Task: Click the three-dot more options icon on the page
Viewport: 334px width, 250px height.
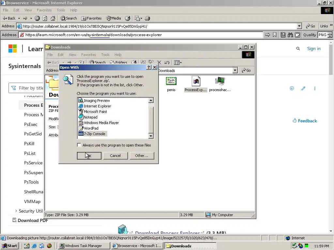Action: (x=315, y=88)
